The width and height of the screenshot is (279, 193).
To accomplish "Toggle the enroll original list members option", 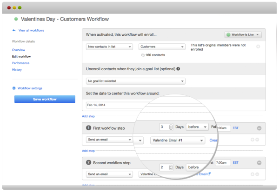I will coord(258,47).
